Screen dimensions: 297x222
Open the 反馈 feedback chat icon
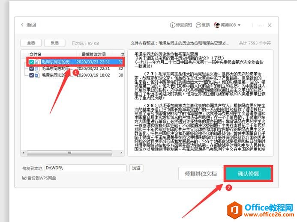point(198,25)
